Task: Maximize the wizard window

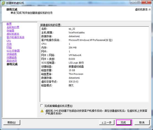Action: pyautogui.click(x=139, y=2)
